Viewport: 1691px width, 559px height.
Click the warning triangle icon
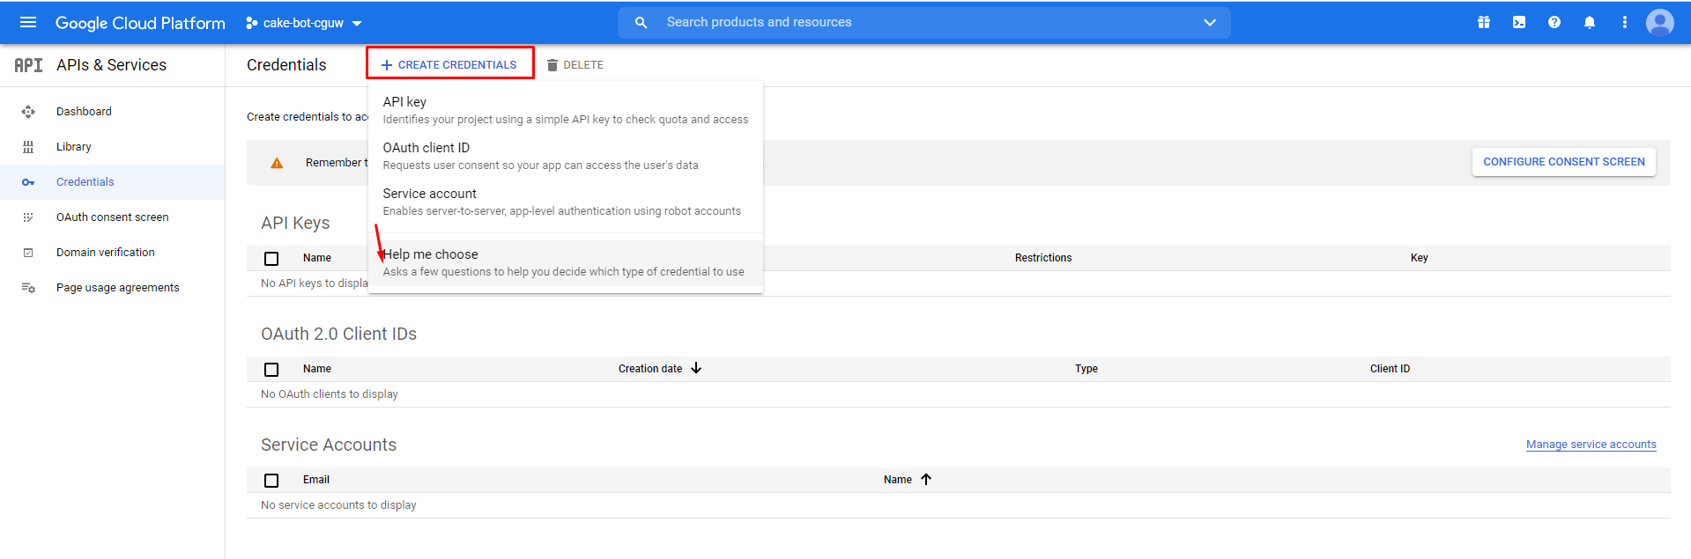[x=277, y=163]
